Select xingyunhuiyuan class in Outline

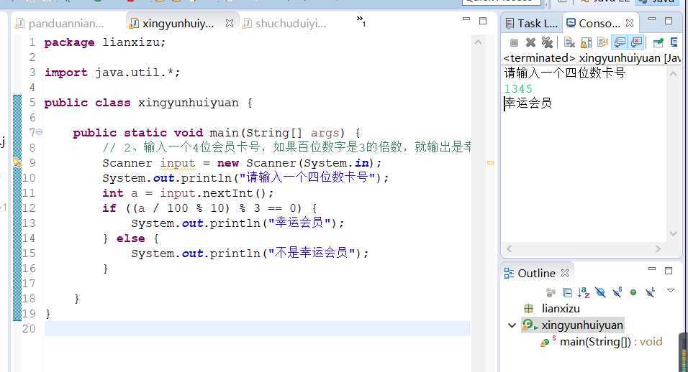click(x=581, y=325)
